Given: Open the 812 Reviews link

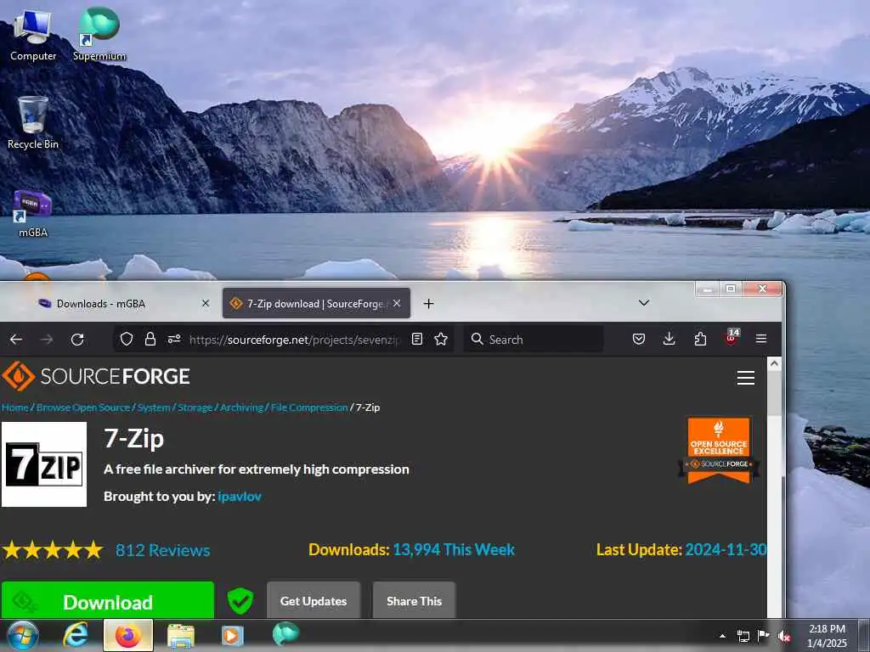Looking at the screenshot, I should [162, 550].
